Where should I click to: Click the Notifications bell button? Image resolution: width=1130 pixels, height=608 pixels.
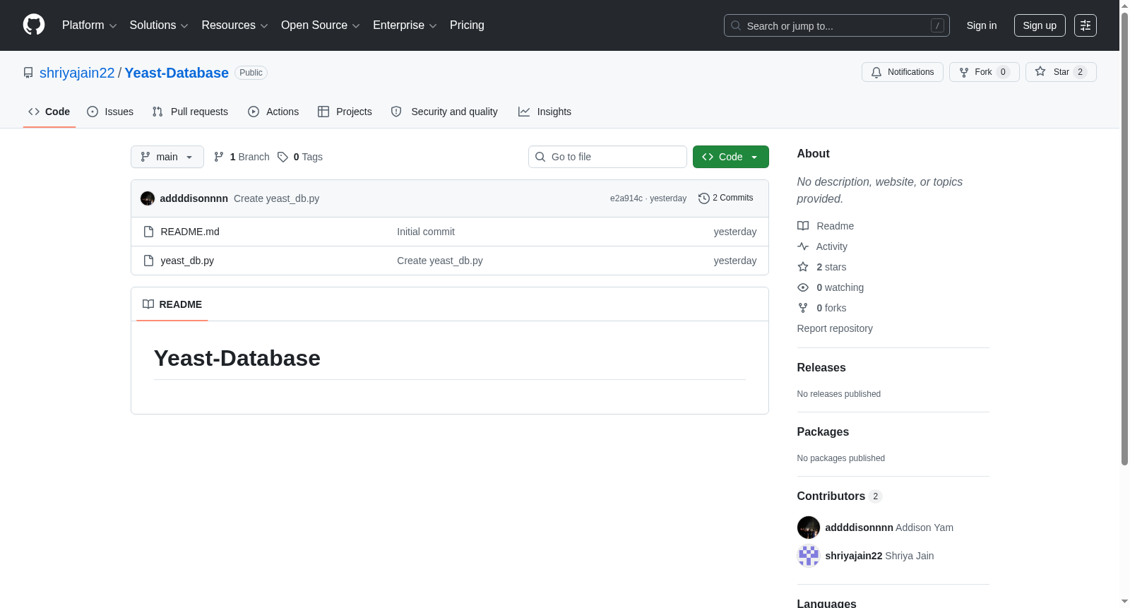pyautogui.click(x=903, y=72)
